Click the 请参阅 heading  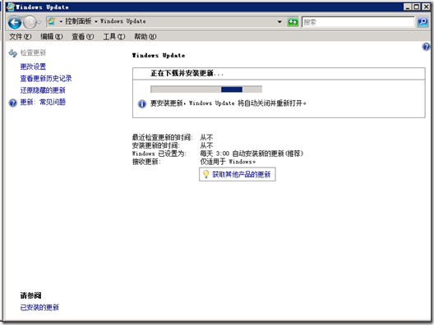(30, 295)
